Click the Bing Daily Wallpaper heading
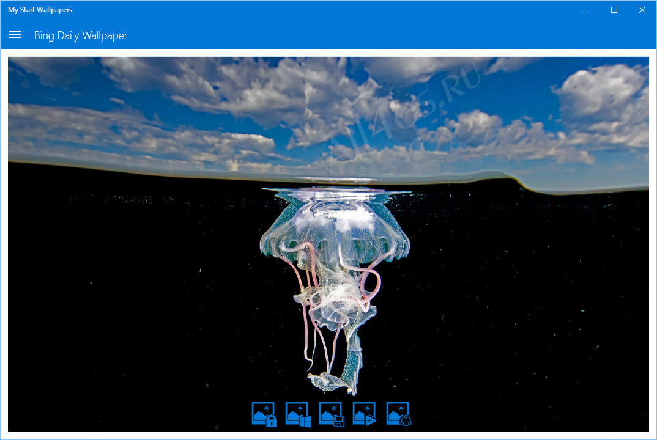The width and height of the screenshot is (657, 440). coord(81,35)
